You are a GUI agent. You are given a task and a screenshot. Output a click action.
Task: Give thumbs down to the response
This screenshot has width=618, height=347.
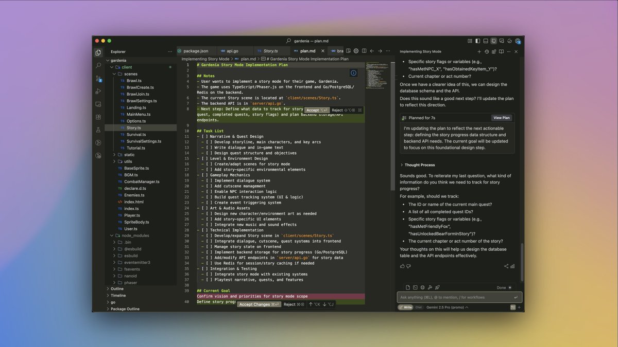click(409, 266)
